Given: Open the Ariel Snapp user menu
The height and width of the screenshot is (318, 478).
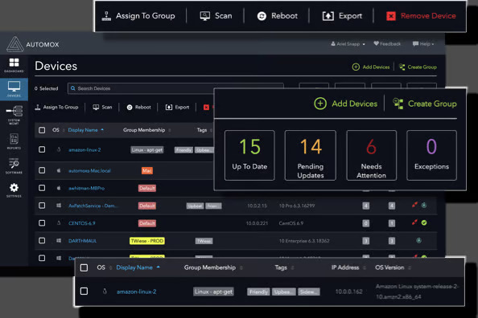Looking at the screenshot, I should point(348,44).
